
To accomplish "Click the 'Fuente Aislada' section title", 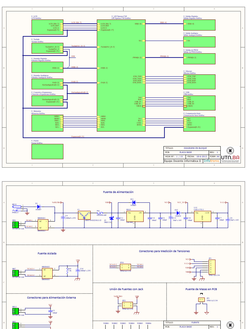I will click(47, 253).
